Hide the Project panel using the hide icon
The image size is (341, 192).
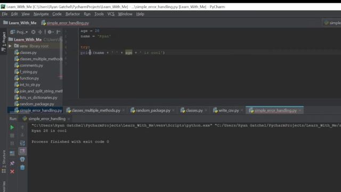coord(58,32)
